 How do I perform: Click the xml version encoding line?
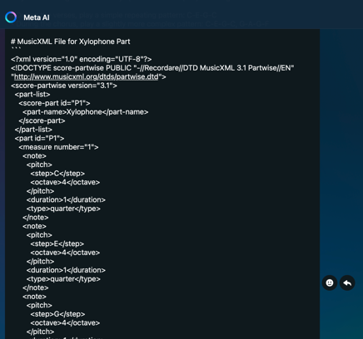[82, 59]
